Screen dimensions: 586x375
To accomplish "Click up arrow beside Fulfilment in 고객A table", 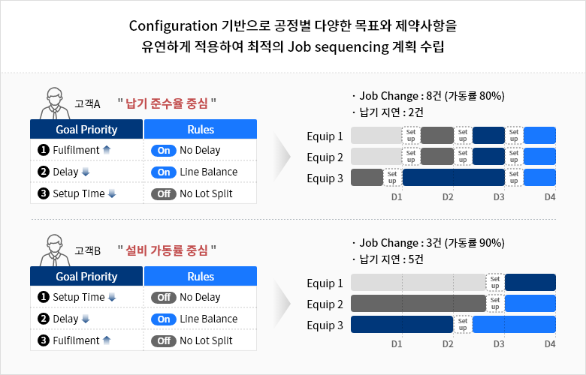I will point(107,150).
